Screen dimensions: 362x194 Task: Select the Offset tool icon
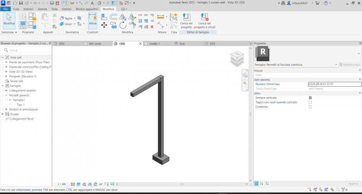(113, 17)
